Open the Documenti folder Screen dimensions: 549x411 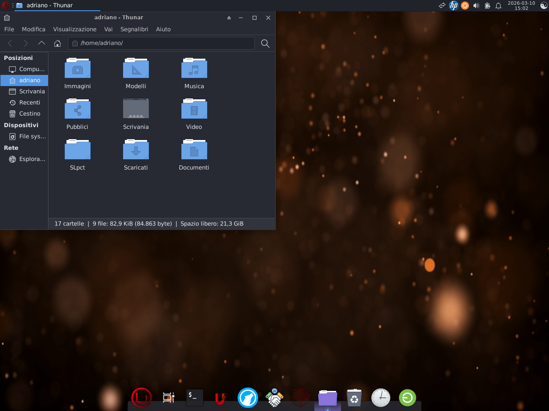click(194, 150)
